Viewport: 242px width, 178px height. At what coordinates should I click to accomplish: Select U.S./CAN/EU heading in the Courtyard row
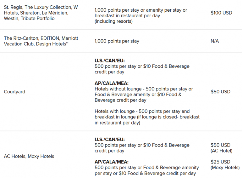click(110, 61)
